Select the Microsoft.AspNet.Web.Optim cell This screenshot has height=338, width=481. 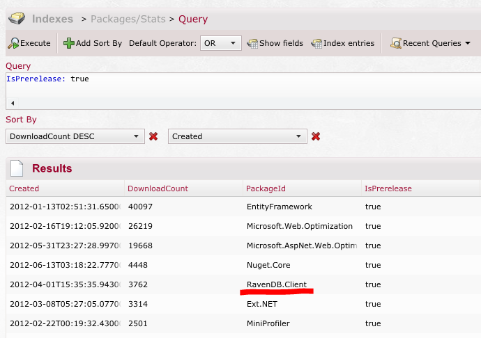(x=302, y=246)
